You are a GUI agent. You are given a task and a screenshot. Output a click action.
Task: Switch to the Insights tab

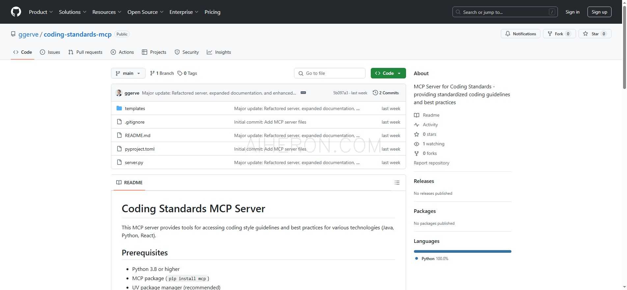click(x=219, y=52)
